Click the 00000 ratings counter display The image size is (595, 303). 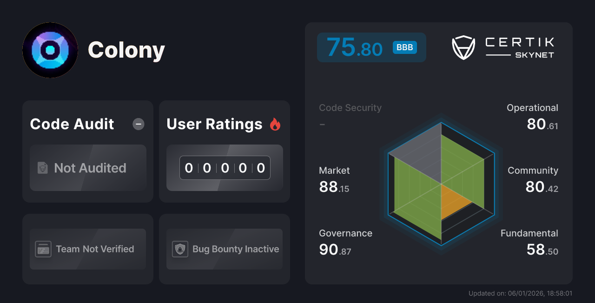(225, 168)
